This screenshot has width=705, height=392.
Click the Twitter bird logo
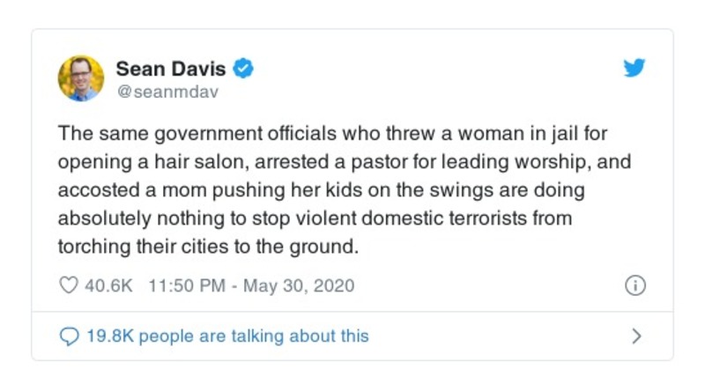click(x=634, y=69)
